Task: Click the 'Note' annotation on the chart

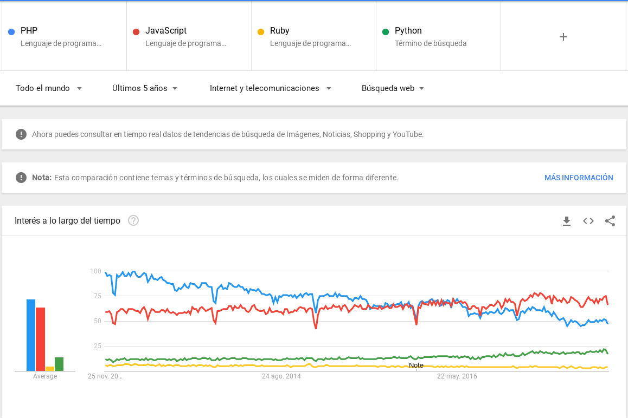Action: pos(416,365)
